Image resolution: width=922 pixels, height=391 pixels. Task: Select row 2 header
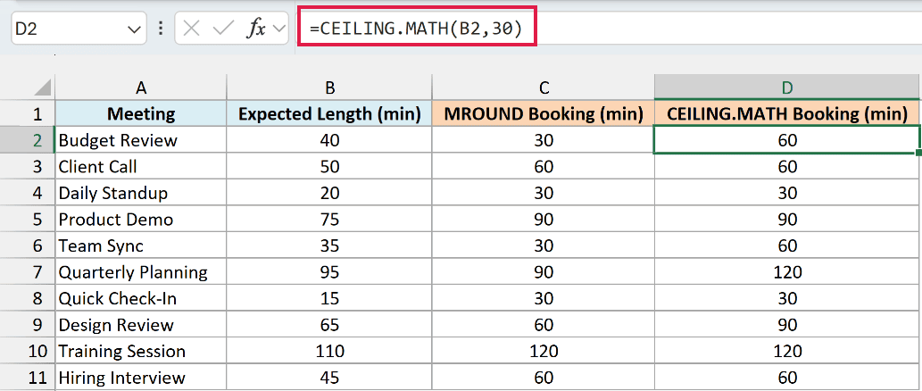pos(27,140)
